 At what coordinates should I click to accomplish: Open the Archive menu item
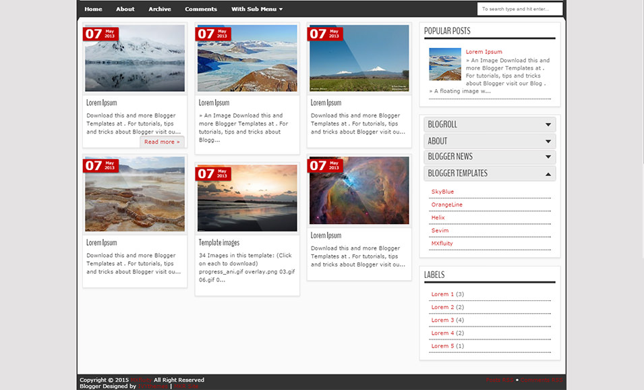[160, 9]
